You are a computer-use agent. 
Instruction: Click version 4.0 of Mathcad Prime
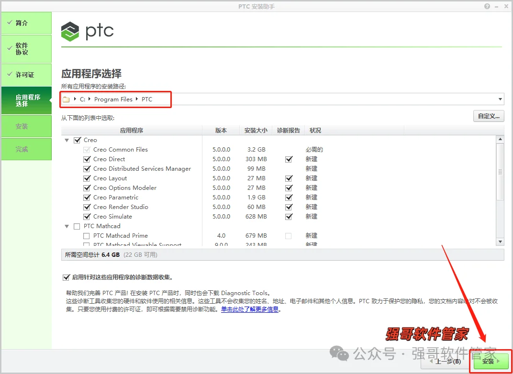pyautogui.click(x=221, y=236)
